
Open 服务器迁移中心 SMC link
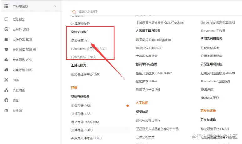[86, 74]
